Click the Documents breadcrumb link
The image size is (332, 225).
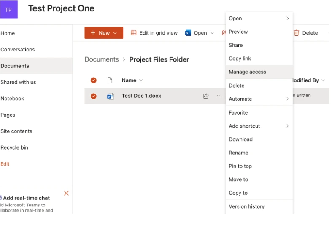(x=102, y=59)
